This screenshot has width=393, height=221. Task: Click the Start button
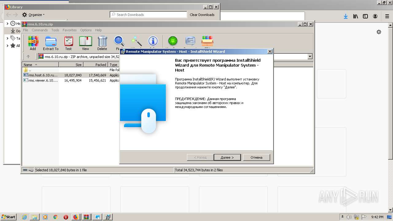point(9,217)
